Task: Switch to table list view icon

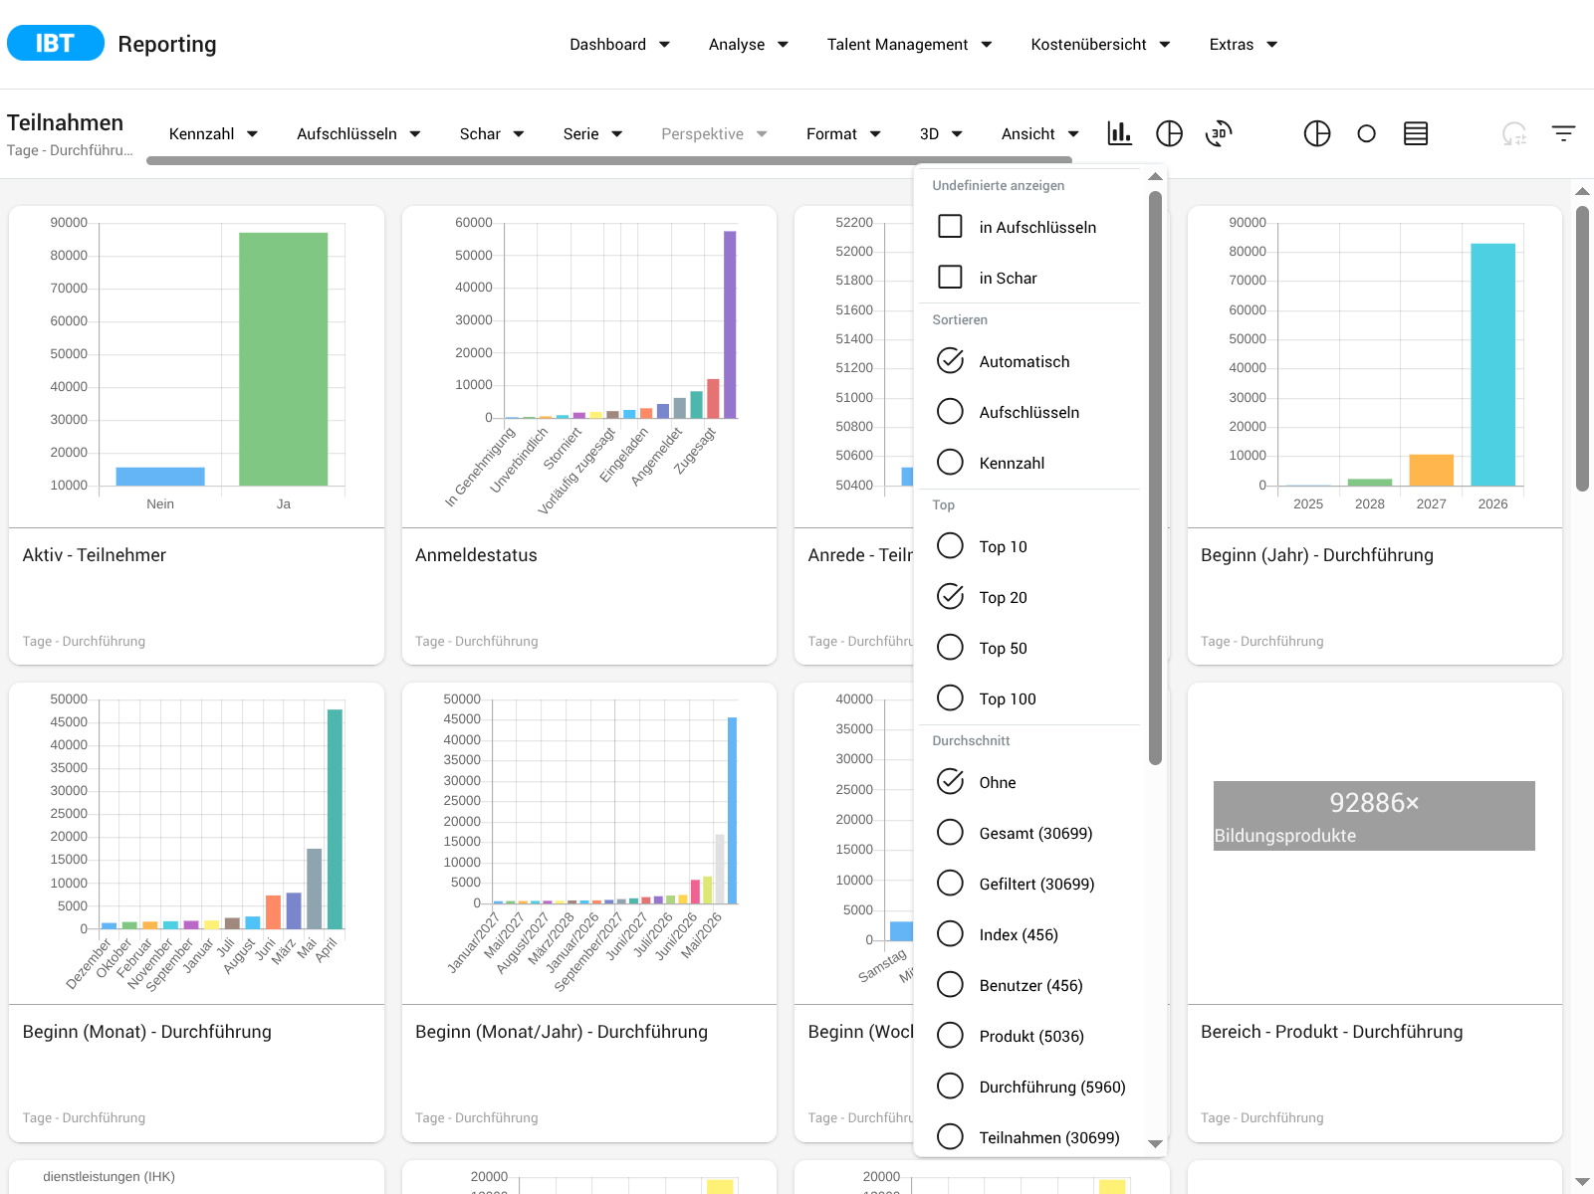Action: click(1416, 133)
